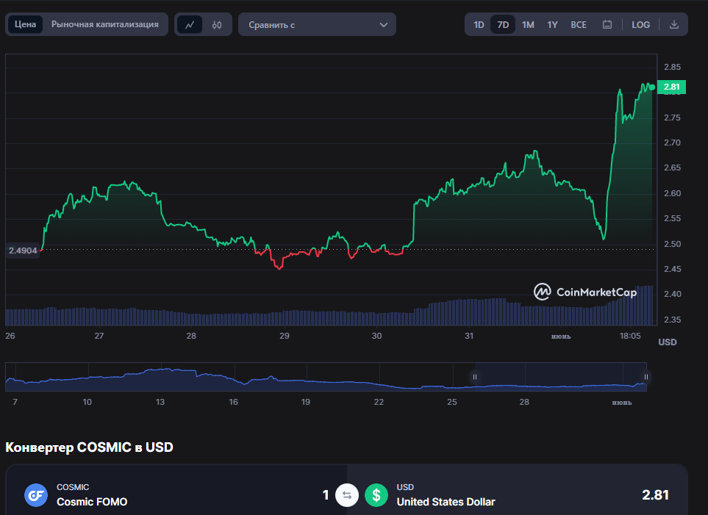Click the Cosmic FOMO name label
This screenshot has width=708, height=515.
click(92, 502)
